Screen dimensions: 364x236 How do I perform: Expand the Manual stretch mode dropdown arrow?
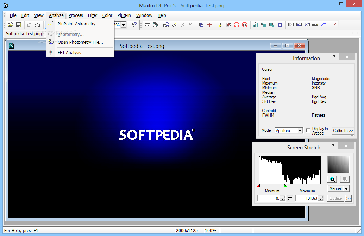point(346,188)
